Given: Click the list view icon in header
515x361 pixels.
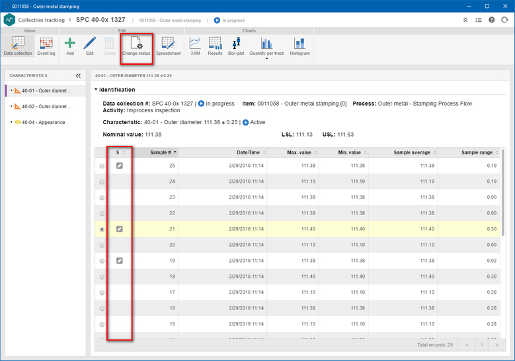Looking at the screenshot, I should click(x=479, y=20).
